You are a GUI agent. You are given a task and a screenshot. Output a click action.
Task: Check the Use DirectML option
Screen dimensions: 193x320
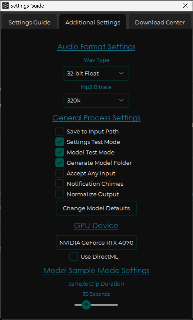pyautogui.click(x=73, y=256)
